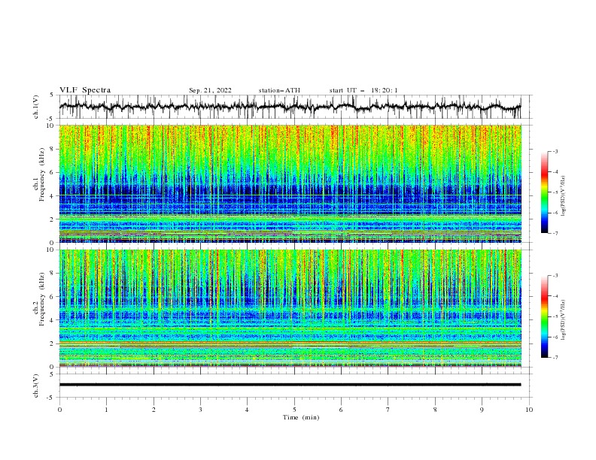Screen dimensions: 596x460
Task: Click the time axis tick label '2'
Action: (x=154, y=410)
